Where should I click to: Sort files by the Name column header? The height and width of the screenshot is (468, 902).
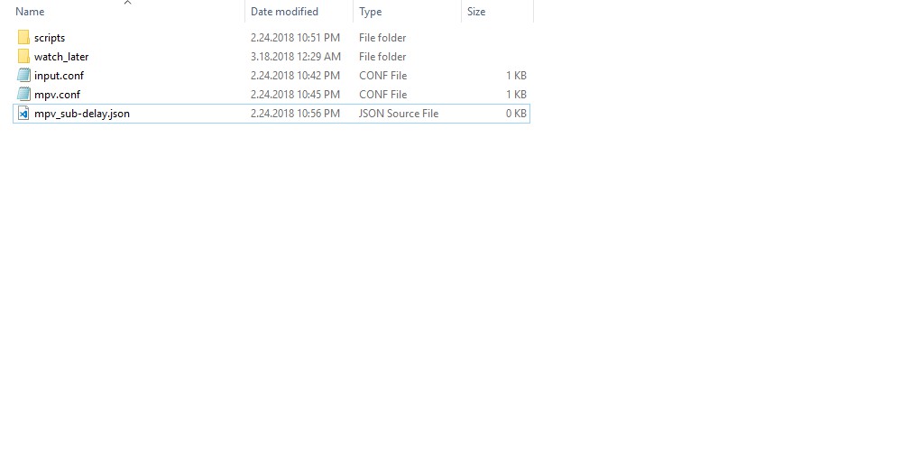coord(31,12)
